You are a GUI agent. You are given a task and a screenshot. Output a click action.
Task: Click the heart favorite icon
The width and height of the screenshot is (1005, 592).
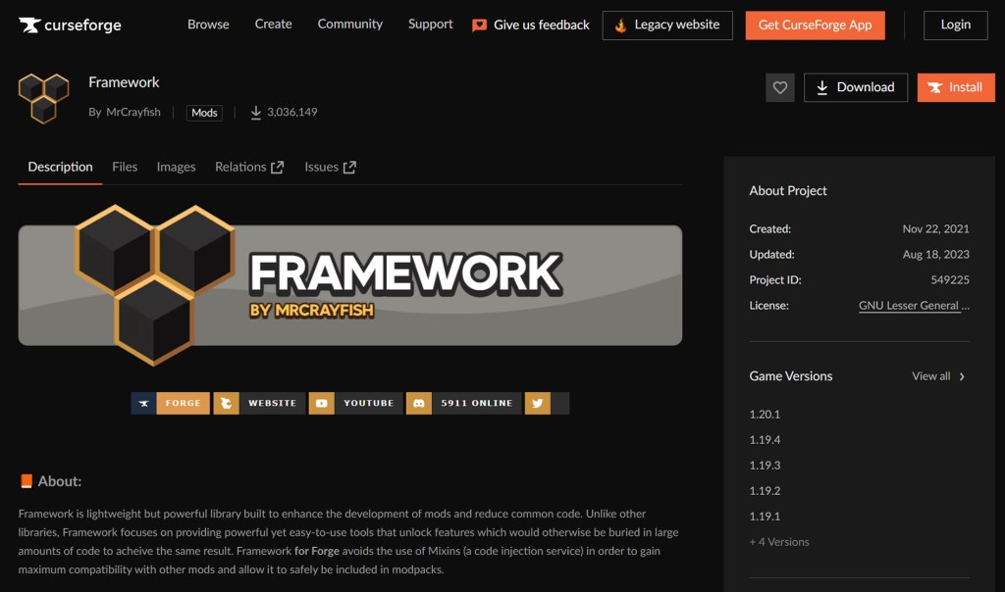coord(779,87)
